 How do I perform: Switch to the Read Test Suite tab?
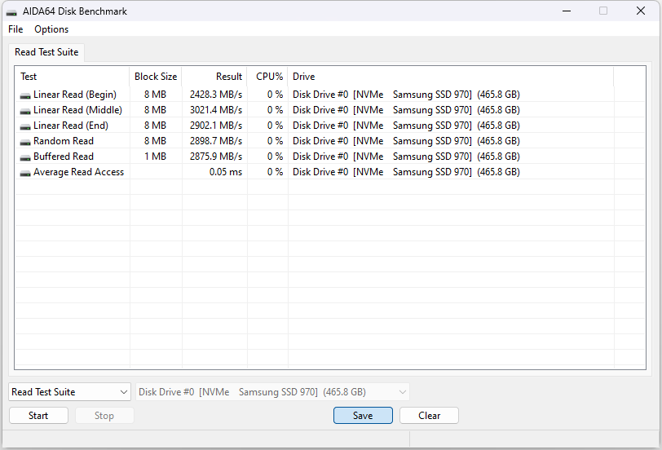(x=46, y=52)
